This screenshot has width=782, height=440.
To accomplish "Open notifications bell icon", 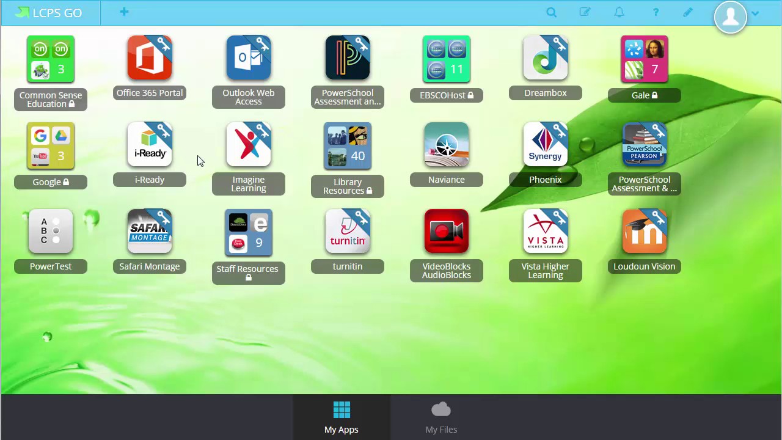I will pyautogui.click(x=619, y=12).
